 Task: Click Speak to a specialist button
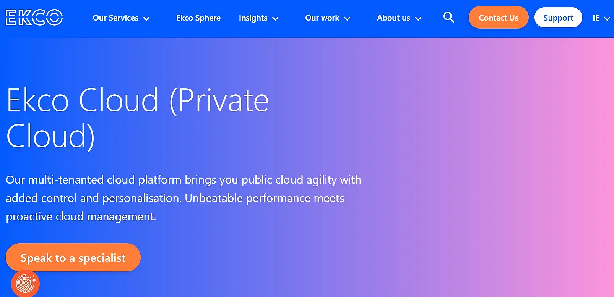[x=73, y=258]
